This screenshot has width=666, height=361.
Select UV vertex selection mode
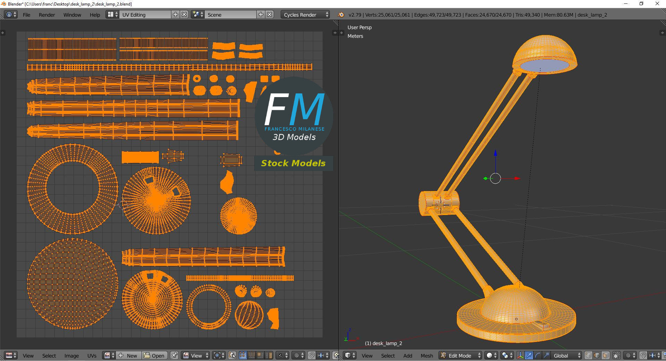[243, 355]
